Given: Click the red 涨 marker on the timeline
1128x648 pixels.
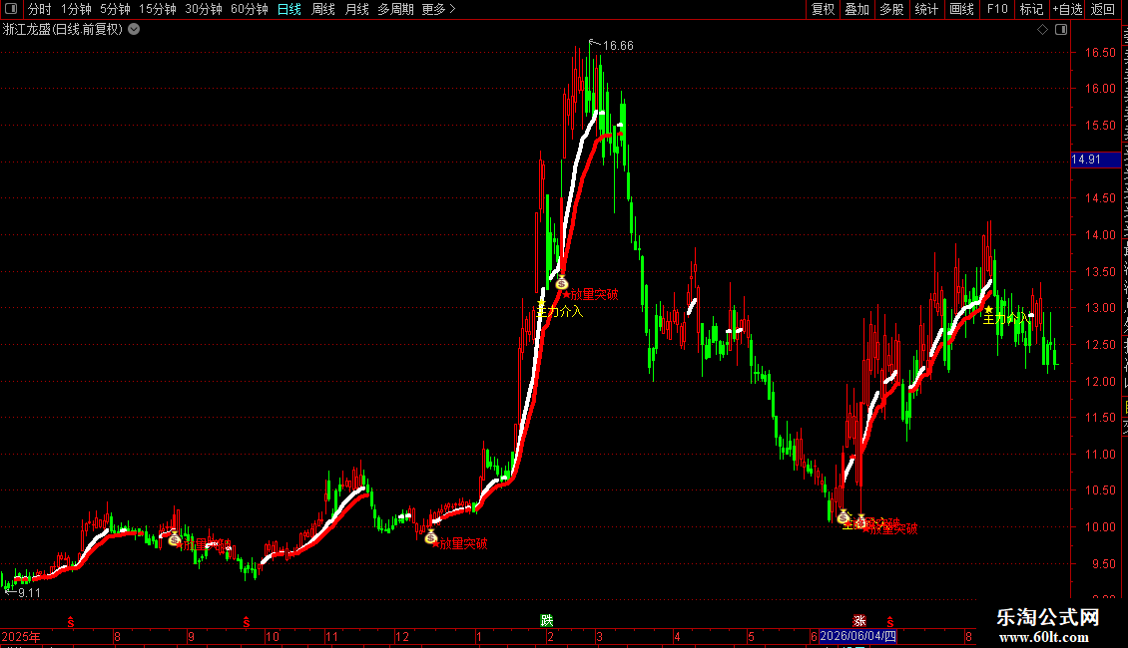Looking at the screenshot, I should click(x=859, y=621).
